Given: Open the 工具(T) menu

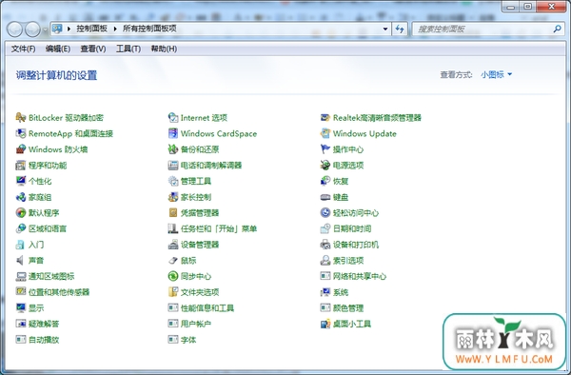Looking at the screenshot, I should 128,49.
